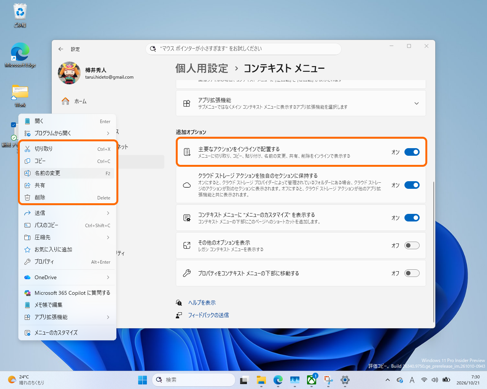Show hidden icons in system tray

coord(387,380)
